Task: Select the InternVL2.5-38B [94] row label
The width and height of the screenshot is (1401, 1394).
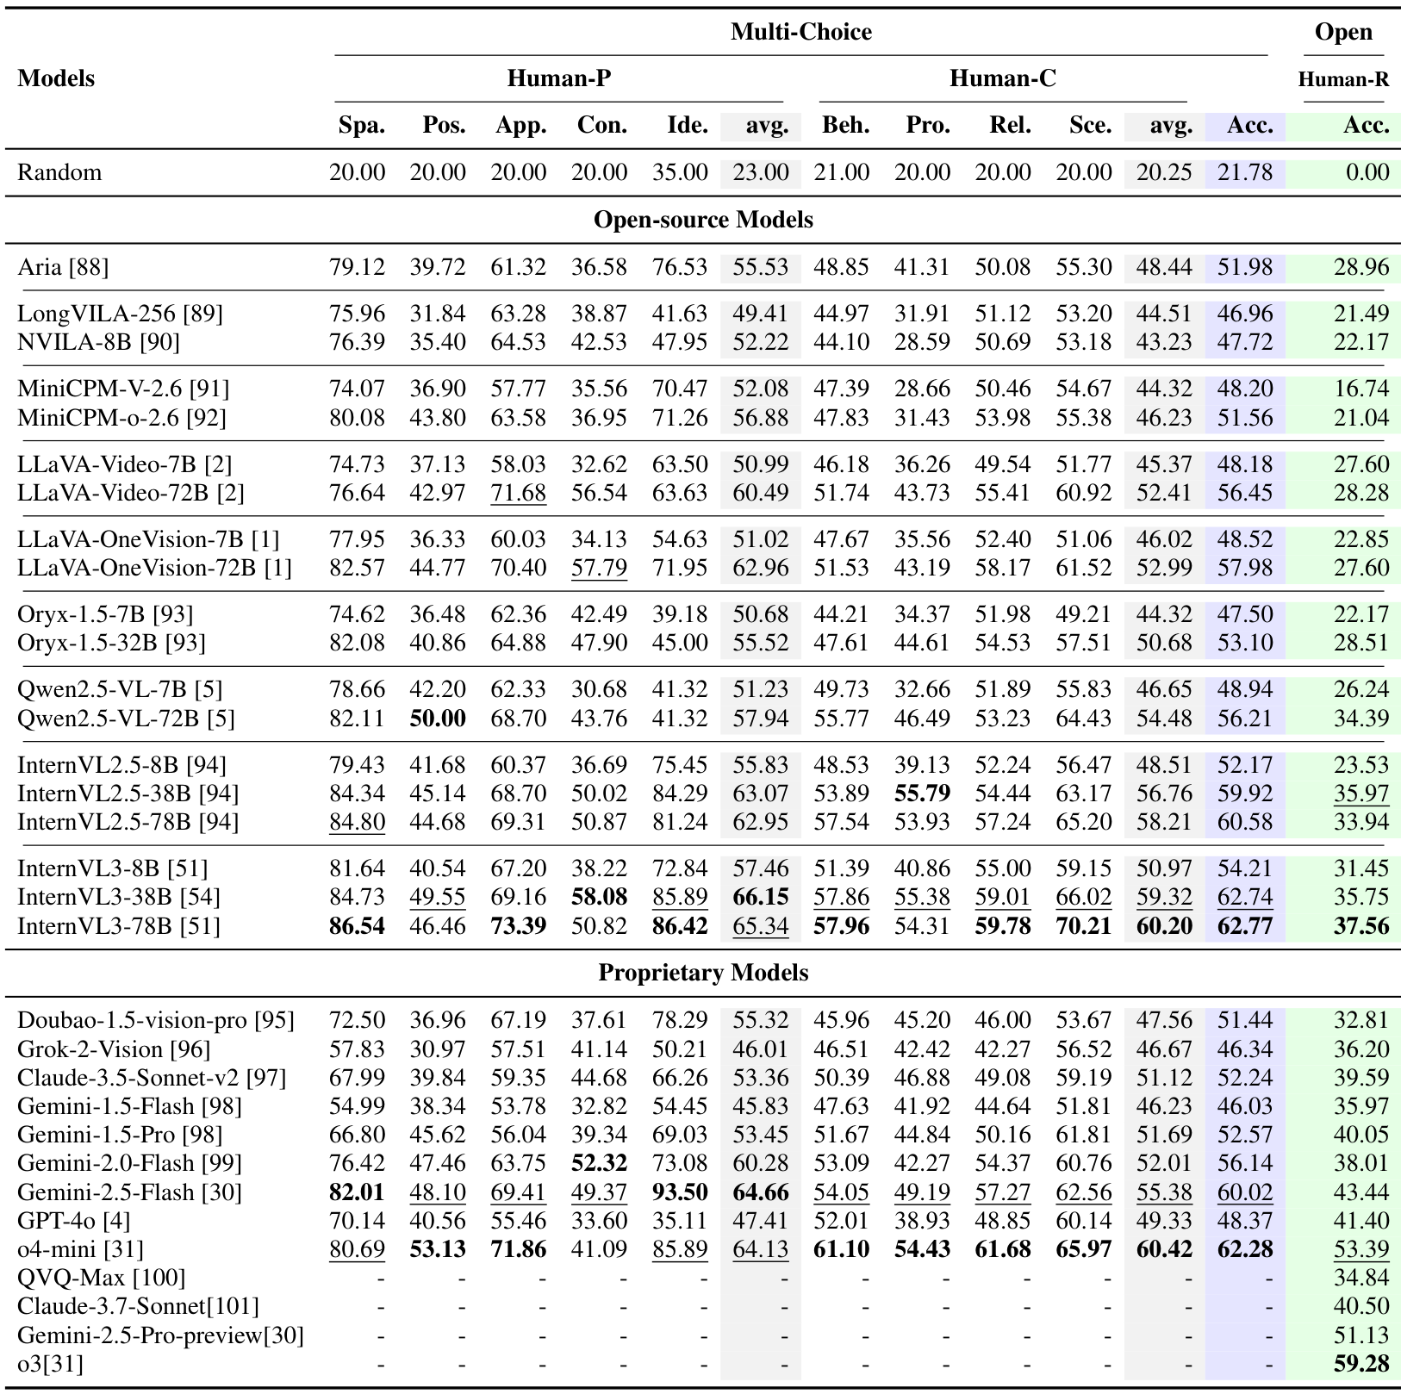Action: tap(128, 793)
